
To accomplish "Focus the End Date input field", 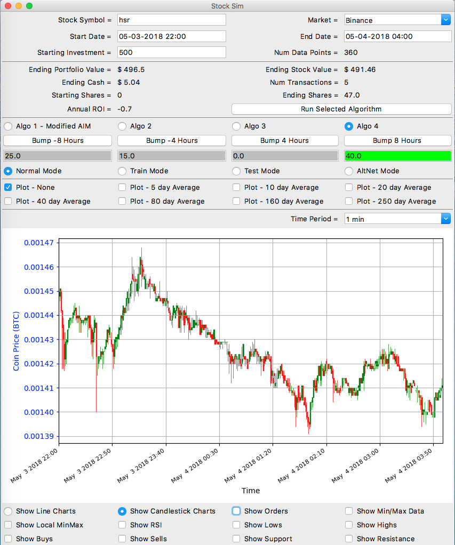I will coord(397,36).
